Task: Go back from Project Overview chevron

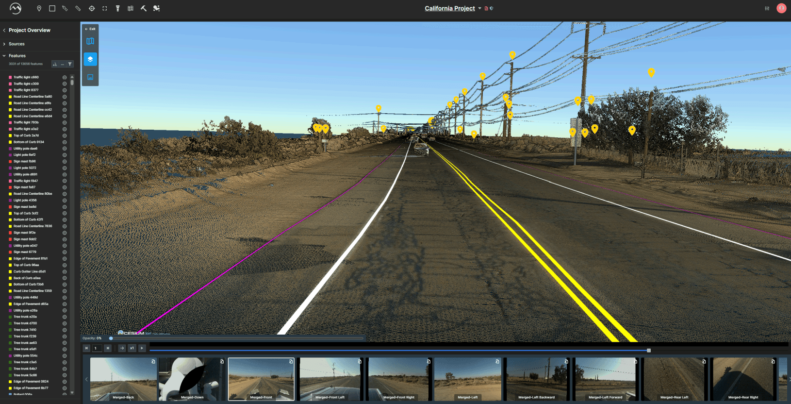Action: (4, 30)
